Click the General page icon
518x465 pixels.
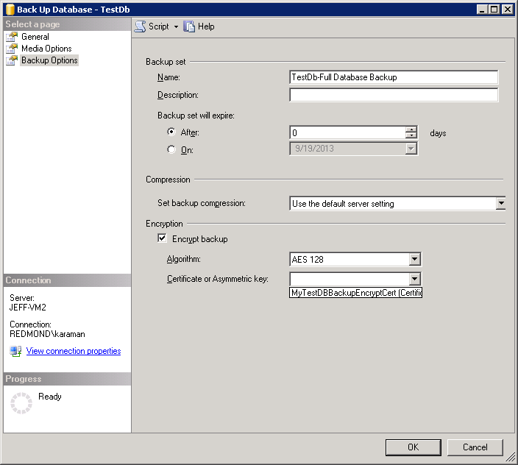(x=12, y=37)
